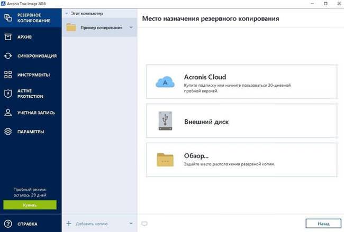
Task: Click the backup copy icon in the sidebar
Action: point(8,18)
